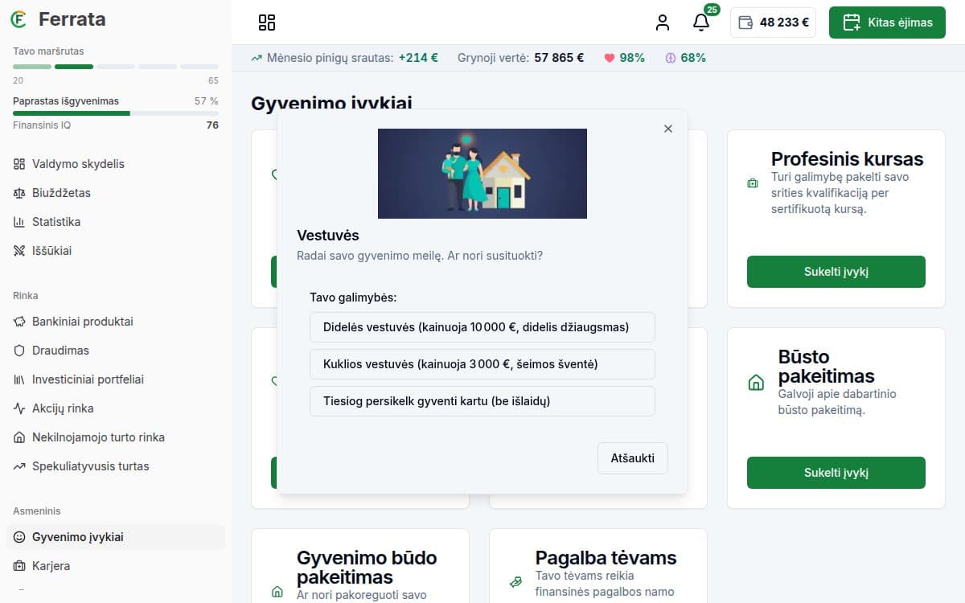The image size is (965, 603).
Task: Open Investiciniai portfeliai in sidebar
Action: (x=116, y=379)
